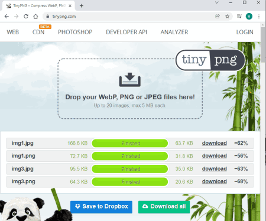Open the green profile avatar
The image size is (266, 221).
click(x=249, y=17)
